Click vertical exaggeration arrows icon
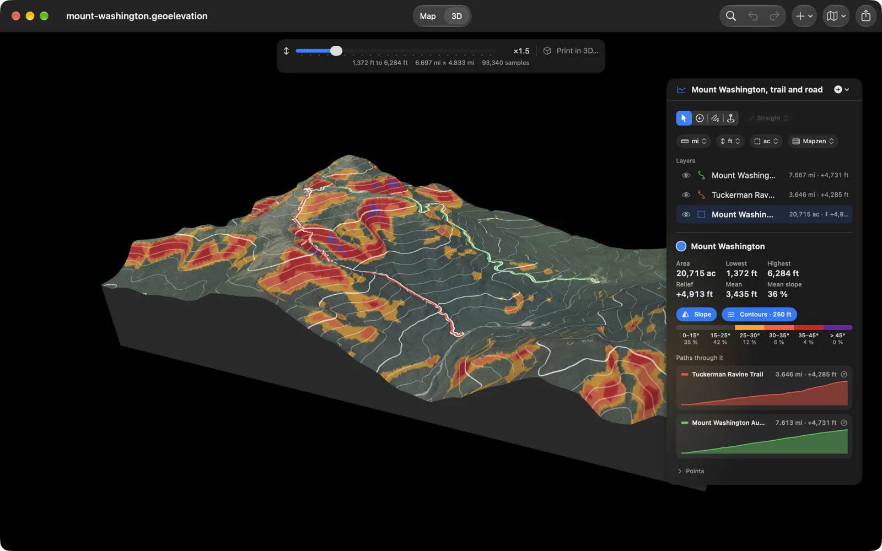This screenshot has height=551, width=882. (286, 51)
